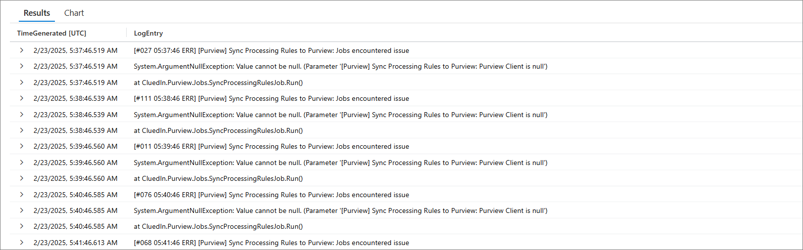The height and width of the screenshot is (250, 803).
Task: Click the 5:39:46.560 AM timestamp beside the SyncProcessingRulesJob.Run() entry
Action: click(76, 178)
